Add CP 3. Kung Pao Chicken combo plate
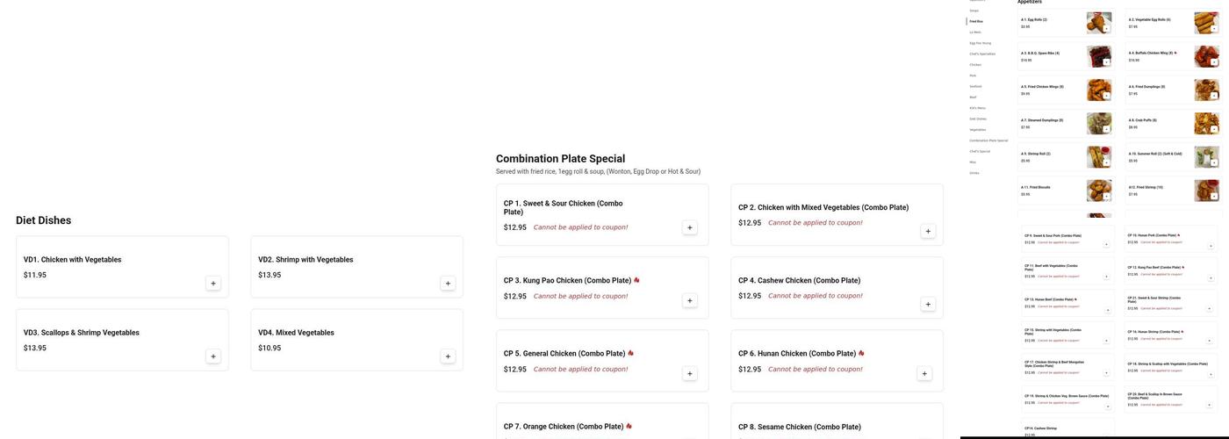 (x=690, y=300)
